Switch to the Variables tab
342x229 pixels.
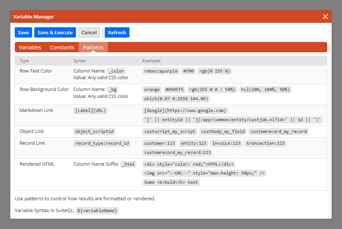pyautogui.click(x=30, y=47)
